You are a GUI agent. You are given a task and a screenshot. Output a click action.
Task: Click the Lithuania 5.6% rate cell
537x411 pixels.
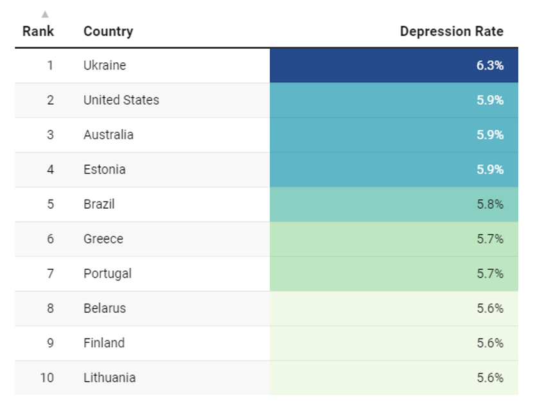[x=394, y=378]
